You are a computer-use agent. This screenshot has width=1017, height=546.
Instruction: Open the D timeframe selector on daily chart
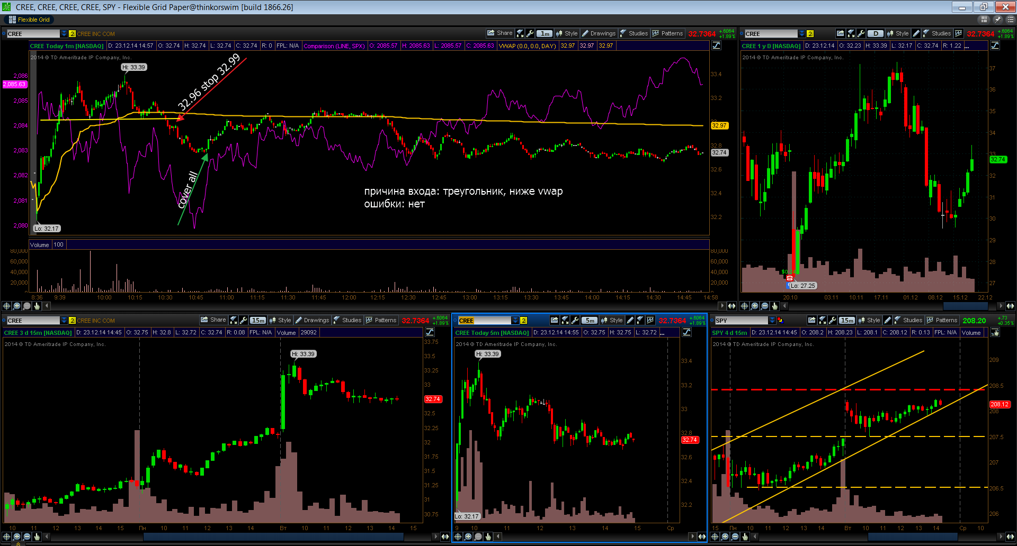876,33
